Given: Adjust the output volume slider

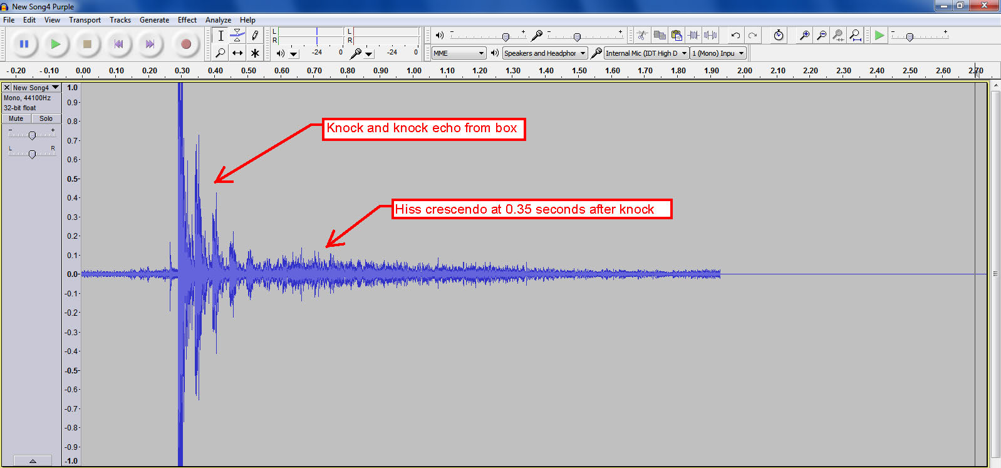Looking at the screenshot, I should pyautogui.click(x=506, y=37).
